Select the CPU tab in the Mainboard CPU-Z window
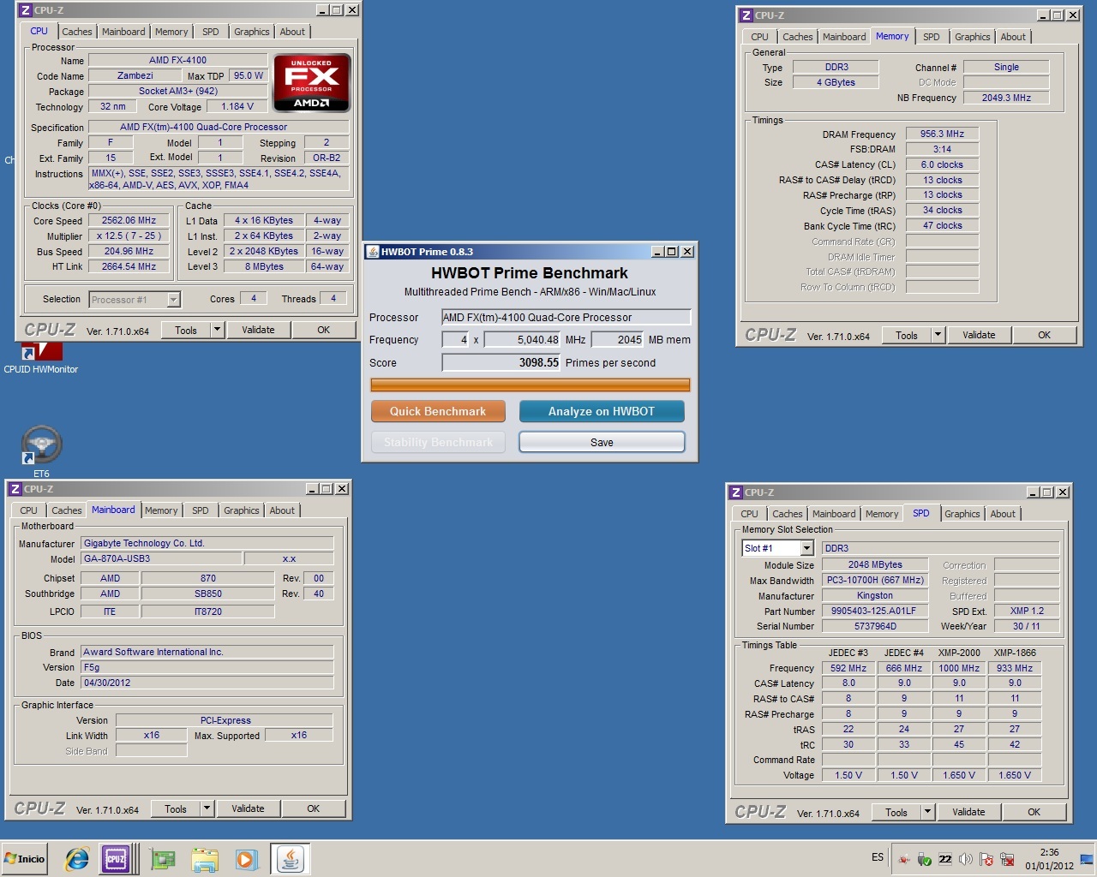The image size is (1097, 877). tap(29, 510)
